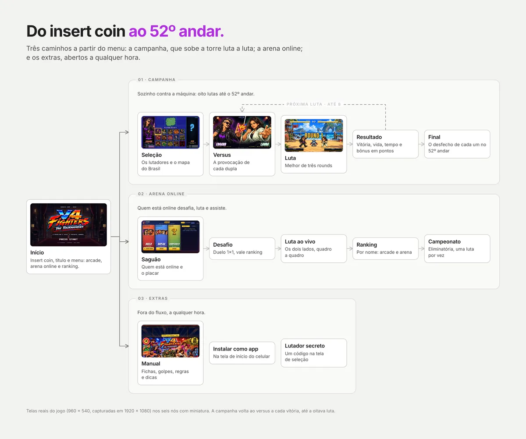Click the 'Saguão' card title
The width and height of the screenshot is (526, 439).
pyautogui.click(x=151, y=259)
